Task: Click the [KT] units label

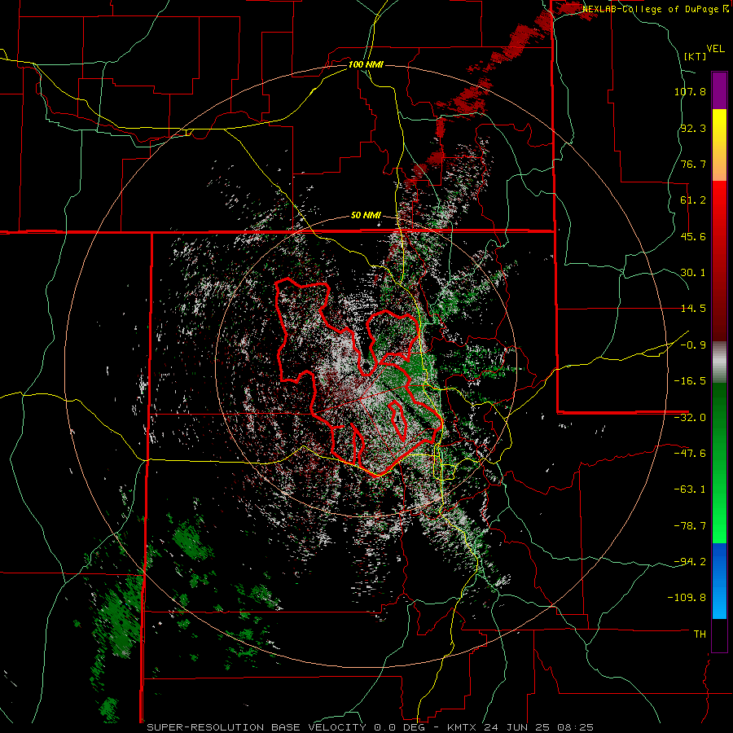Action: pos(695,56)
